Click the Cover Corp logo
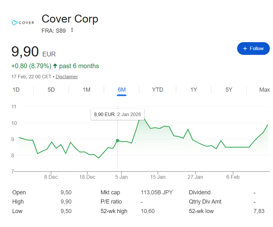The image size is (273, 227). pyautogui.click(x=23, y=23)
